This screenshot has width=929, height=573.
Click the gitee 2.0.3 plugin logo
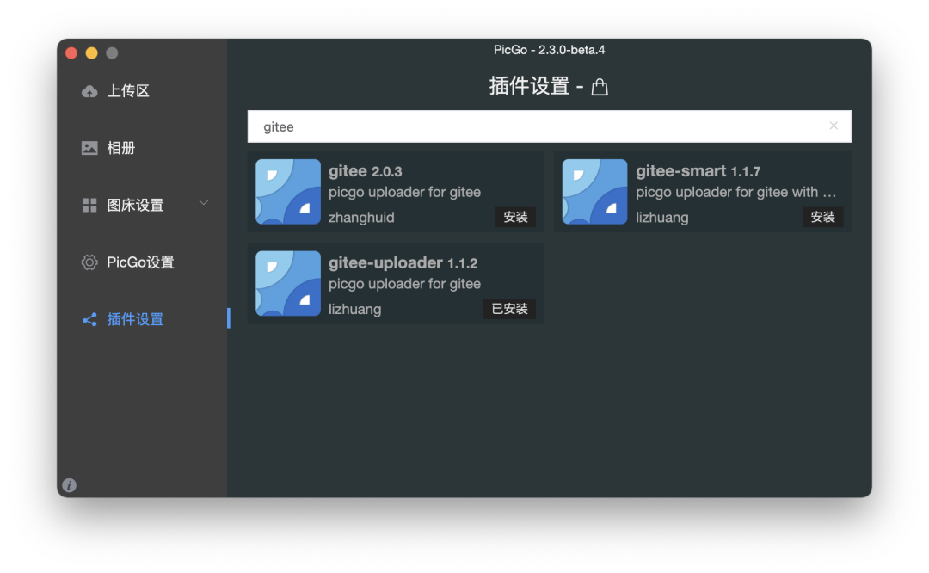click(287, 191)
